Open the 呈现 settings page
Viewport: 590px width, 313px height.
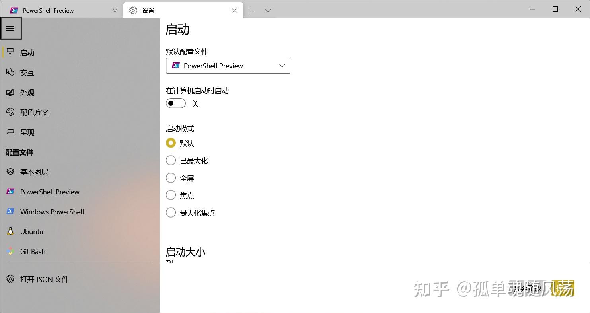pyautogui.click(x=80, y=132)
